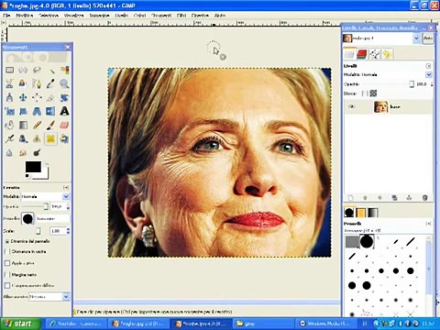Open the Seleziona menu
440x330 pixels.
tap(49, 16)
